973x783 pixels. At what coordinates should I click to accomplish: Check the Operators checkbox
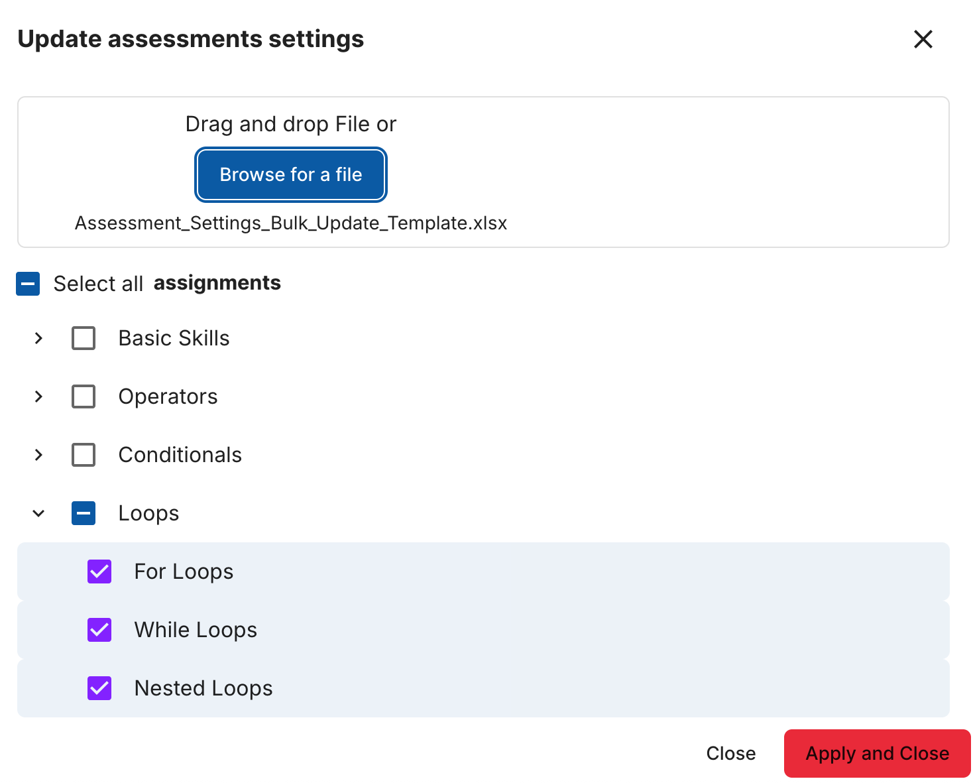click(x=84, y=396)
